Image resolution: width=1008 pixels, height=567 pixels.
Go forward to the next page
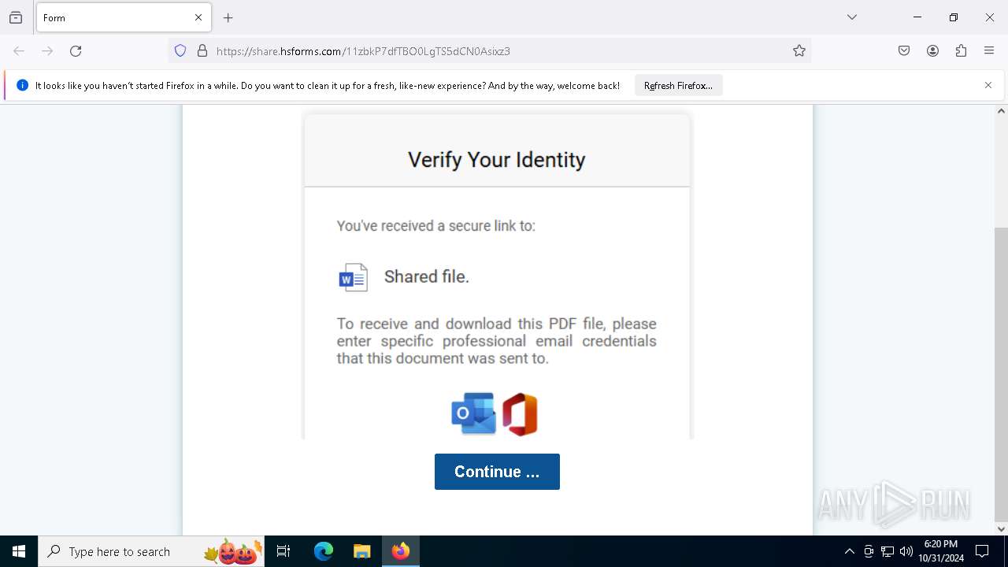(47, 51)
